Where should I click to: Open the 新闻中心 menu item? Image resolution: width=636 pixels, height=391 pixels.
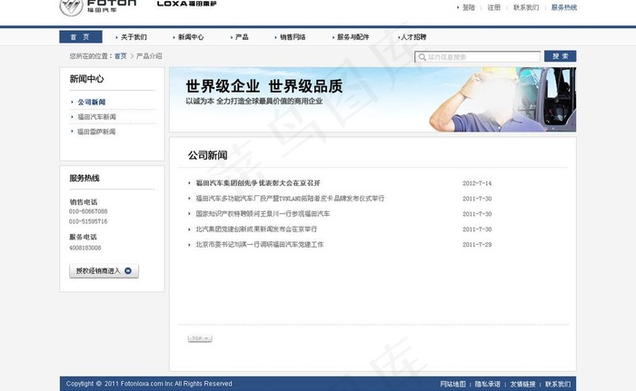tap(191, 37)
